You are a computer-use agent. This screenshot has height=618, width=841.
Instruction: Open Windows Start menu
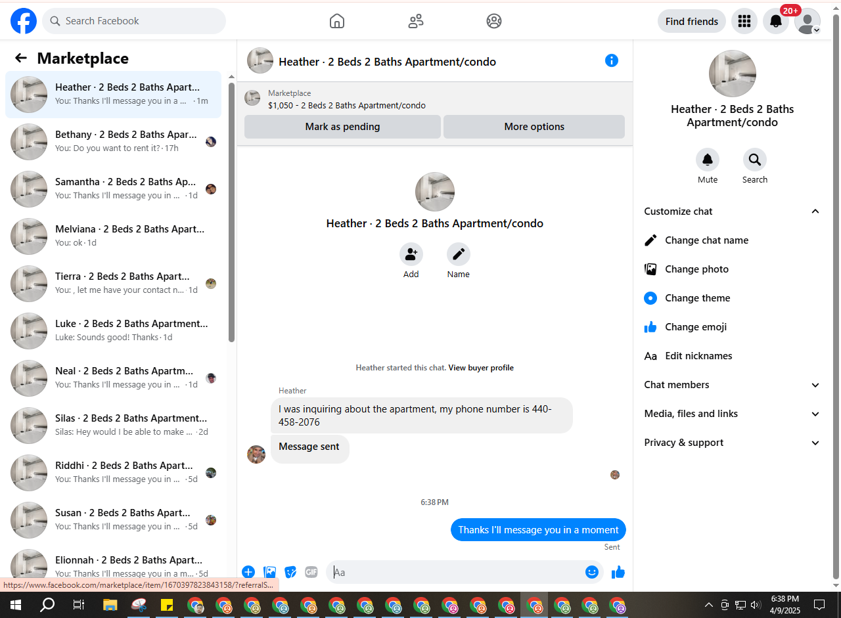[x=16, y=605]
